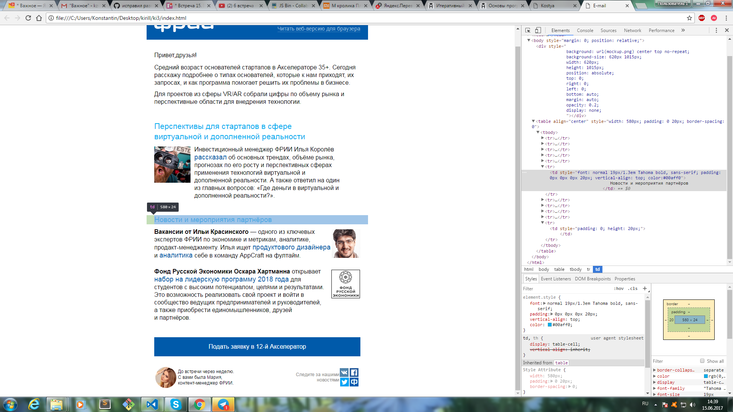Image resolution: width=733 pixels, height=412 pixels.
Task: Open File Explorer from the taskbar
Action: tap(57, 404)
